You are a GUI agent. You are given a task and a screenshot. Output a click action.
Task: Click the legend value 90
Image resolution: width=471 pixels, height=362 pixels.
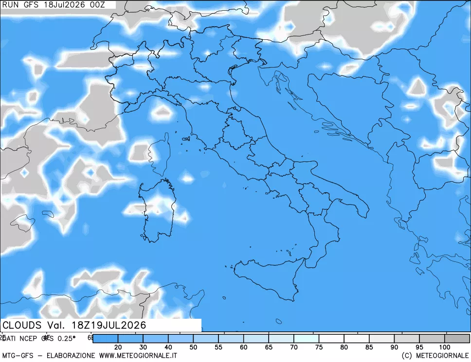[394, 347]
